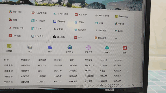The image size is (166, 93).
Task: Cancel the screenshot with the red X
Action: (x=137, y=85)
